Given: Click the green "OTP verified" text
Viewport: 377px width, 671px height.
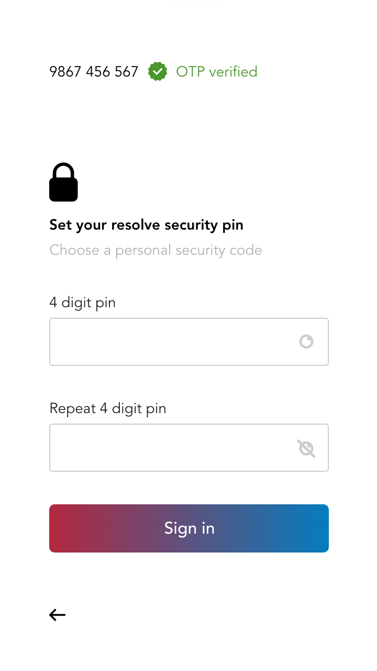Looking at the screenshot, I should (x=217, y=72).
